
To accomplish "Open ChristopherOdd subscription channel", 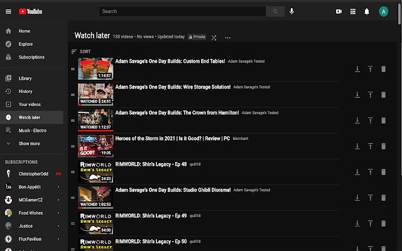I will [31, 174].
